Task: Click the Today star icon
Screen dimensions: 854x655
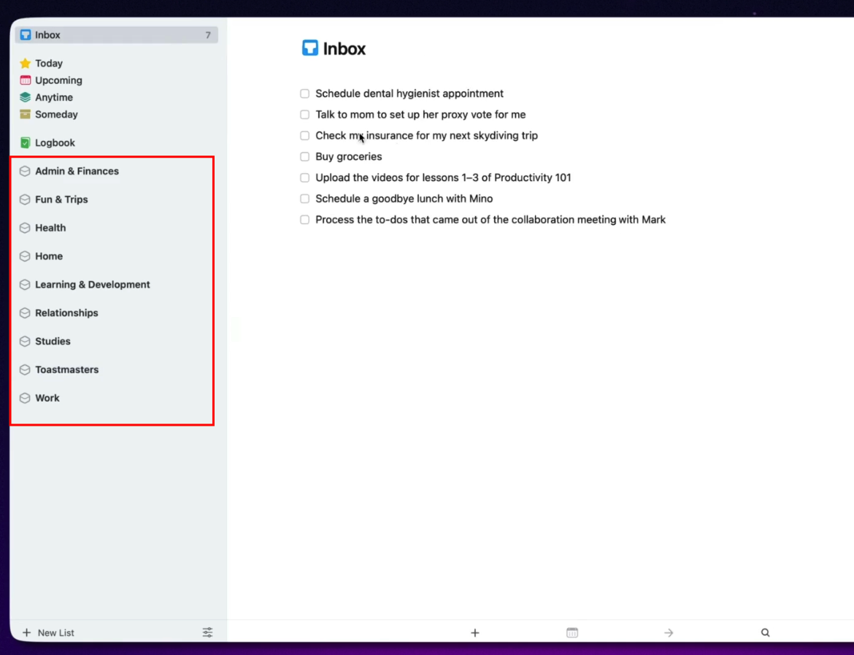Action: pyautogui.click(x=25, y=64)
